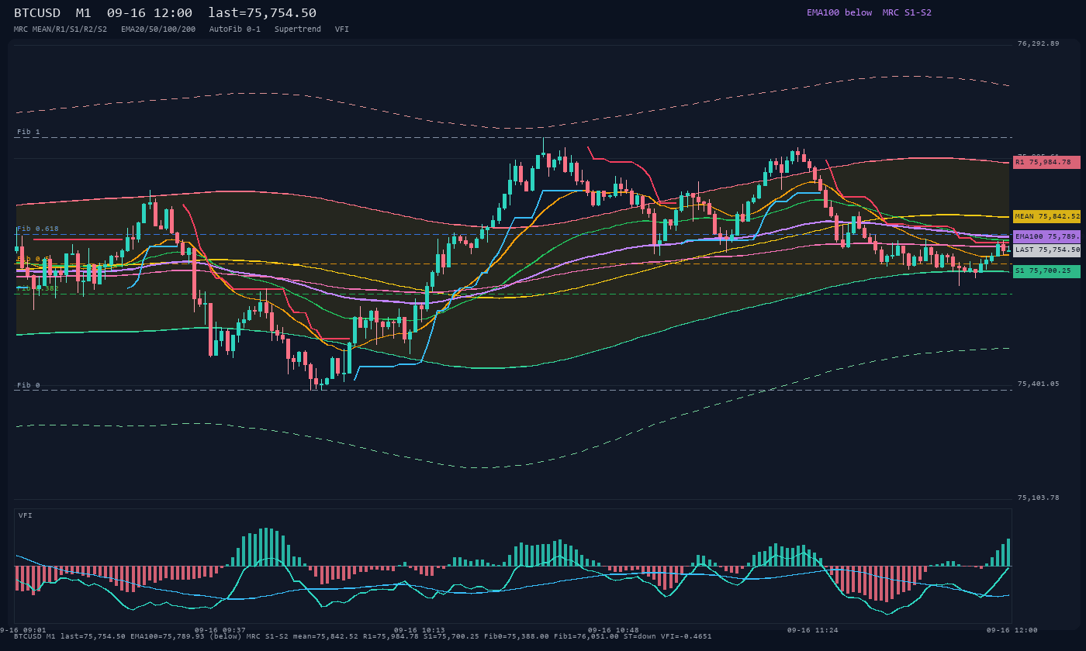Click time label 09-16 10:48

[614, 630]
